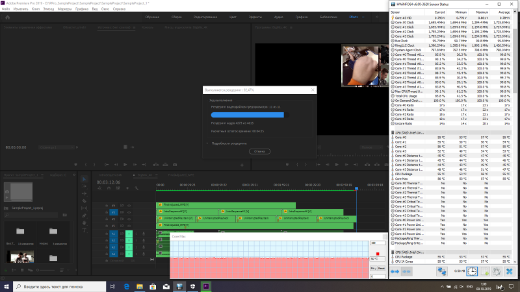Switch to Цвет workspace
Screen dimensions: 520x292
pos(233,17)
